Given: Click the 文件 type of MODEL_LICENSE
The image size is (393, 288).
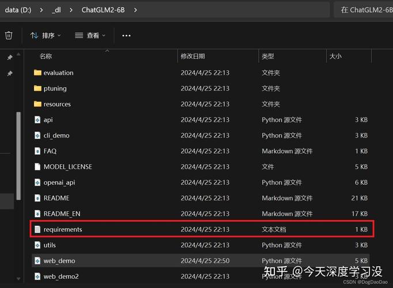Looking at the screenshot, I should [x=268, y=167].
